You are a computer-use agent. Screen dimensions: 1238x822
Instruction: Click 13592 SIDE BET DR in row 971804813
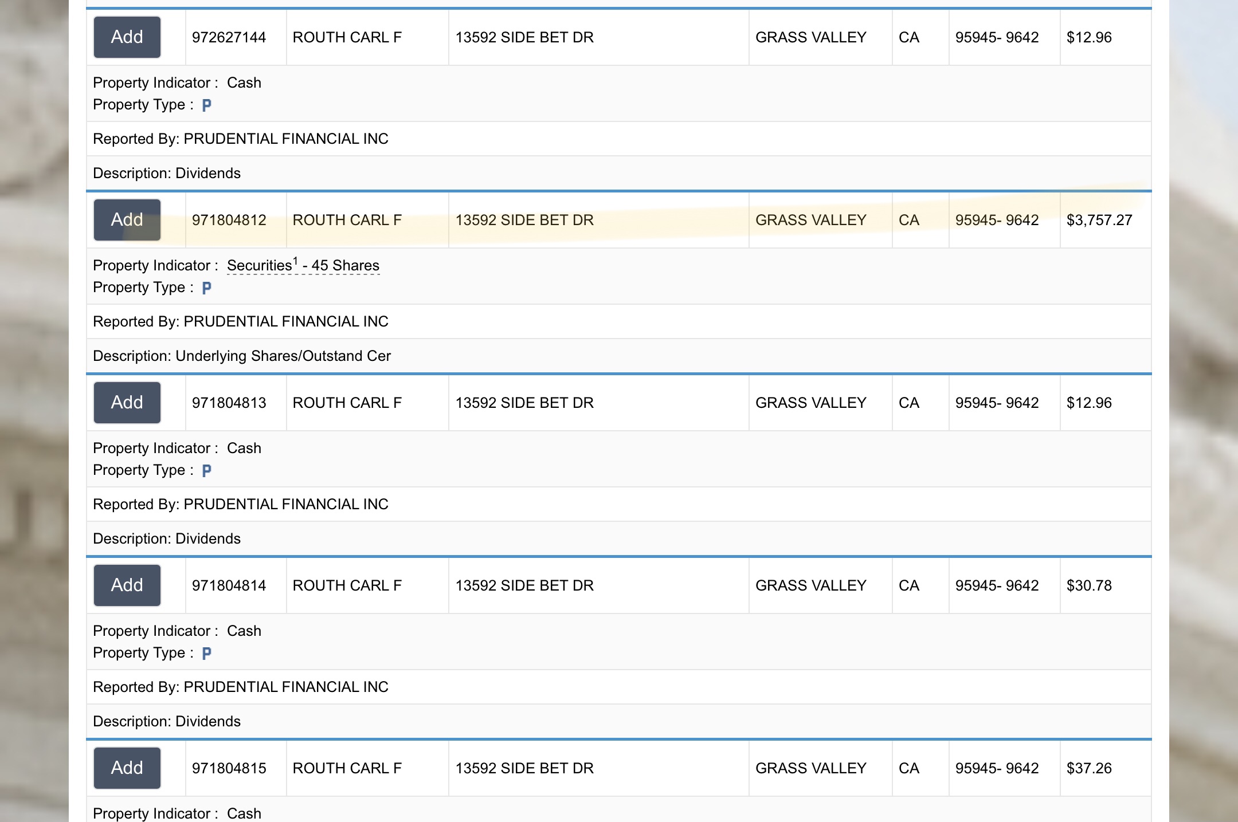point(524,403)
